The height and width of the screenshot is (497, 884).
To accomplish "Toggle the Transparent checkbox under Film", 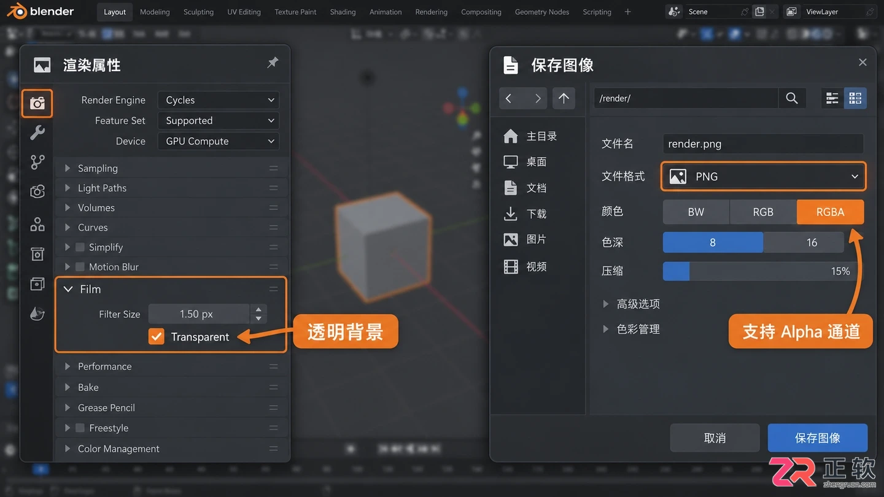I will pyautogui.click(x=157, y=336).
